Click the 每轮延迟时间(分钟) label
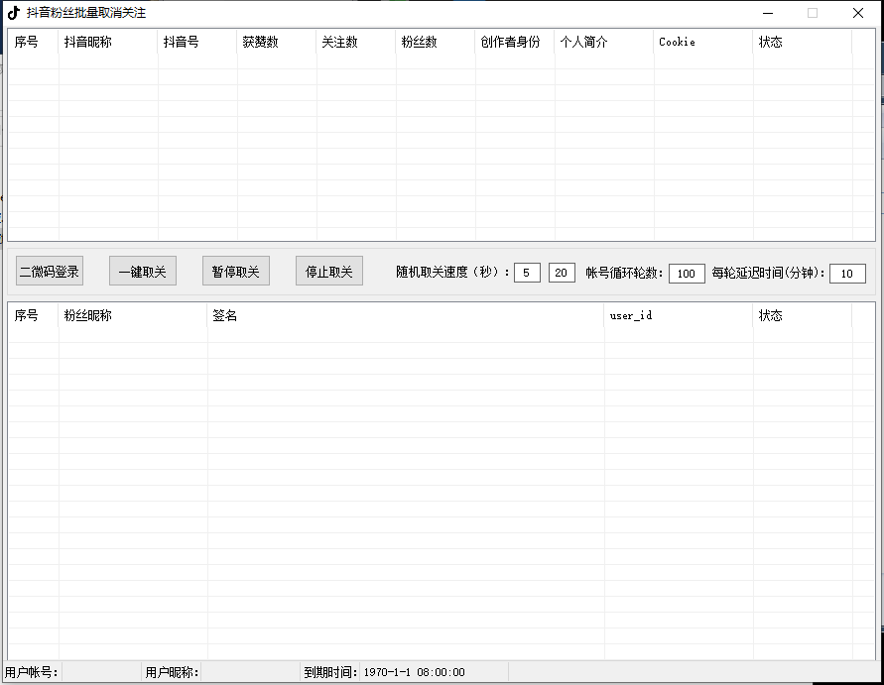The height and width of the screenshot is (685, 884). [769, 273]
